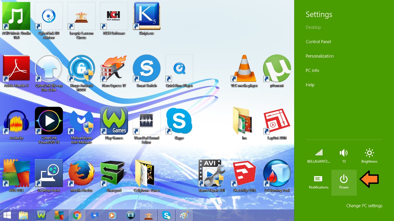Select the Nero Express 12 icon
The image size is (394, 221).
click(x=114, y=71)
